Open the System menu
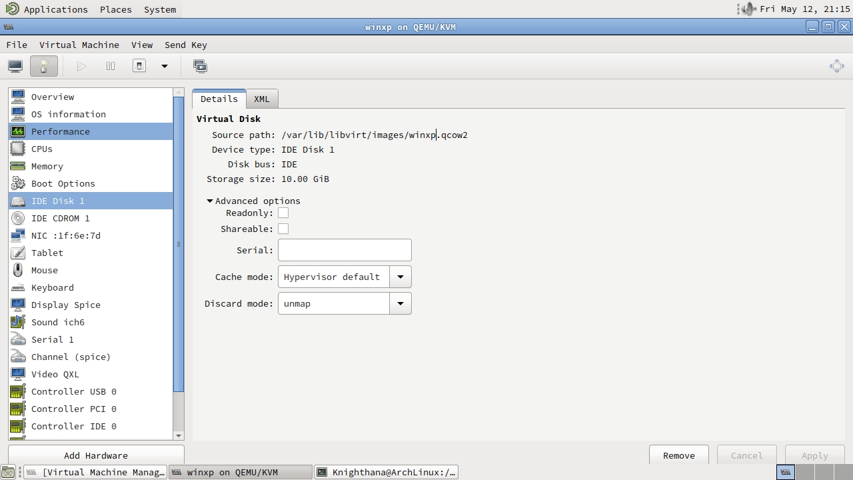Viewport: 853px width, 480px height. (160, 9)
